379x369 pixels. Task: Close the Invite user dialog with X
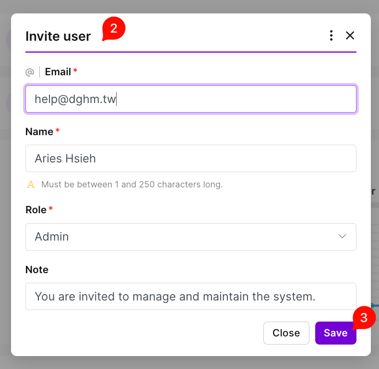(350, 35)
